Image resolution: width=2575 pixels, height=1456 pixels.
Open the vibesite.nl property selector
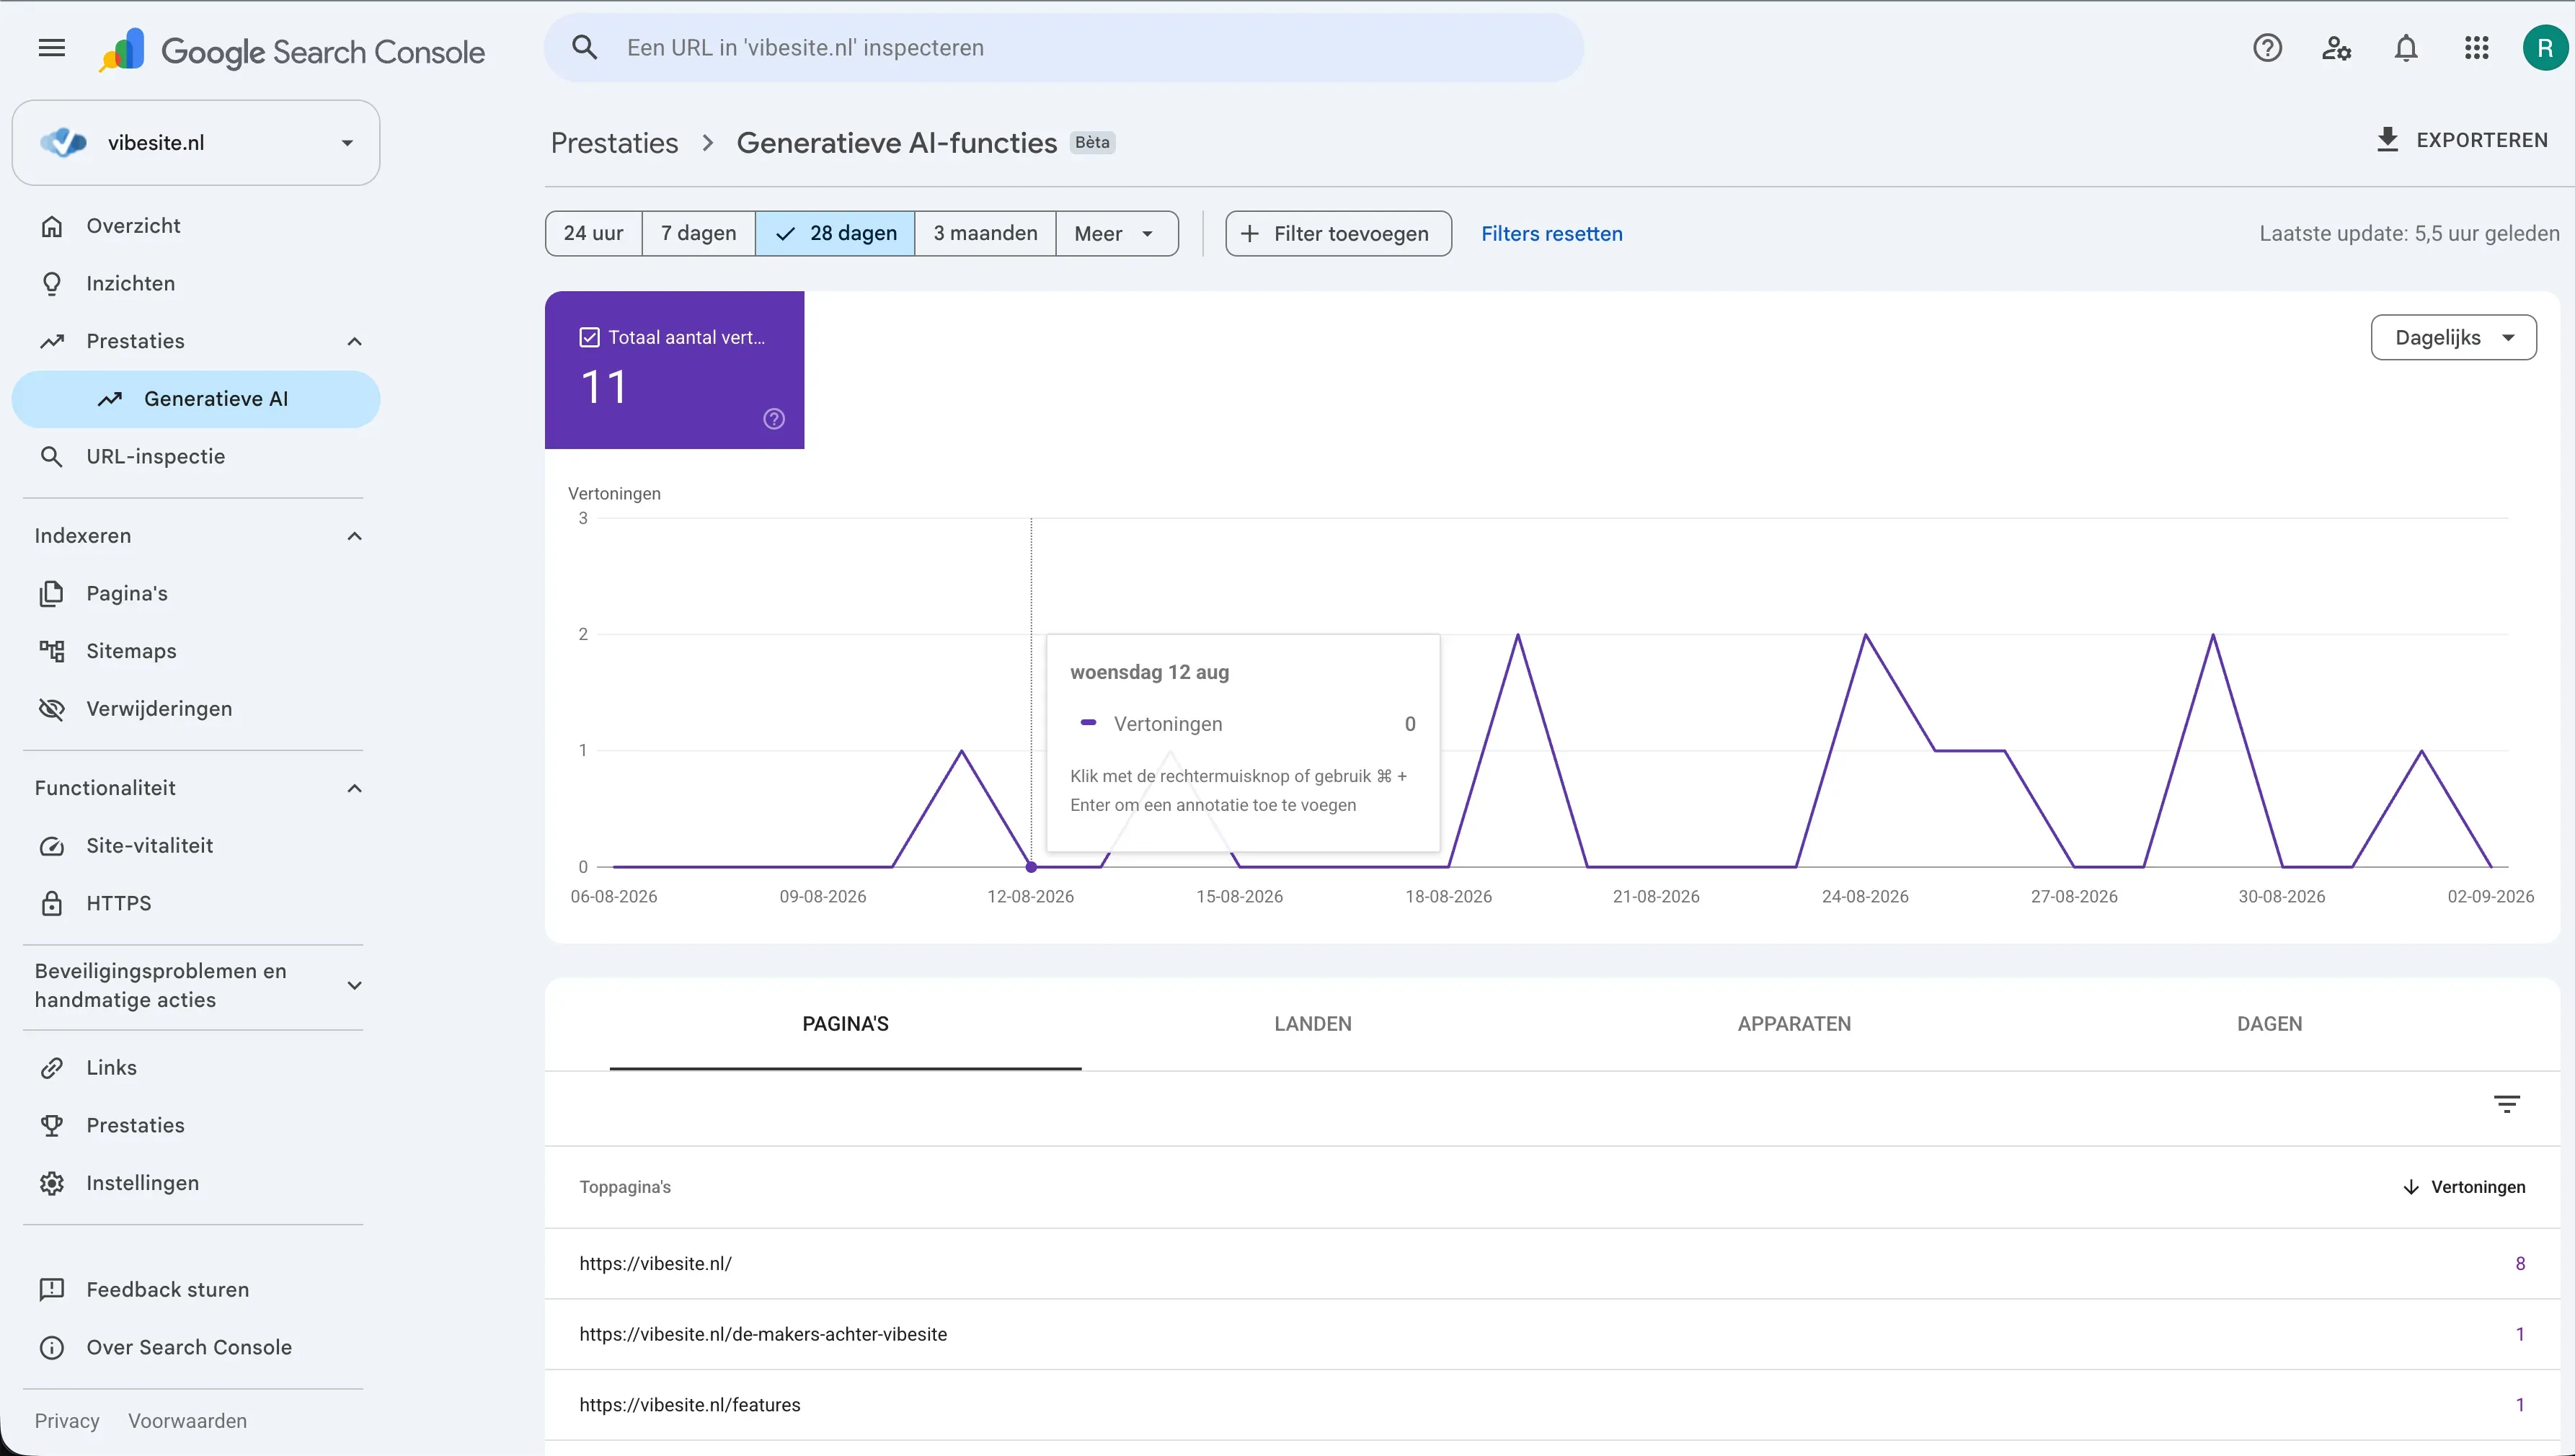[196, 143]
